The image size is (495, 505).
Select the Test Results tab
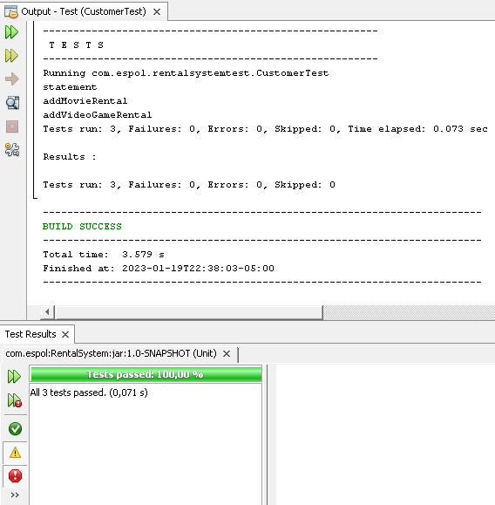(31, 334)
